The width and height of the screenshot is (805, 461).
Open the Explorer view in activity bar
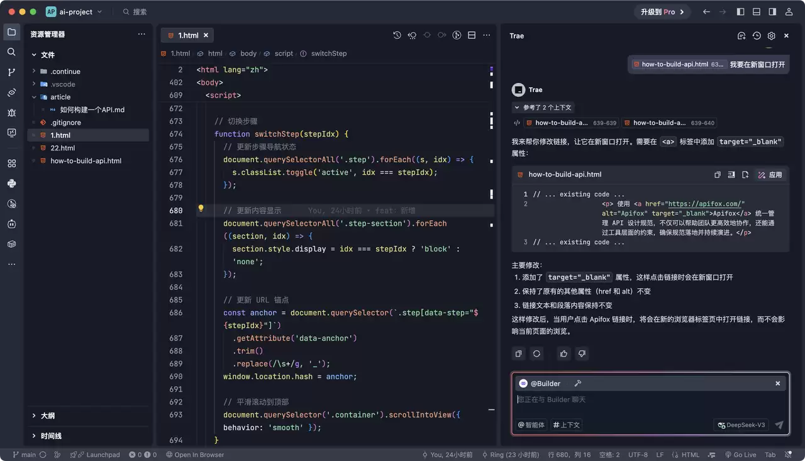tap(11, 32)
